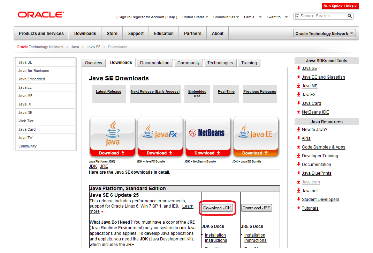Open Products and Services menu
This screenshot has height=253, width=373.
(41, 34)
